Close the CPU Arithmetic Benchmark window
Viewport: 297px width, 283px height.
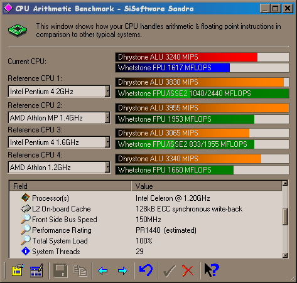click(x=288, y=9)
